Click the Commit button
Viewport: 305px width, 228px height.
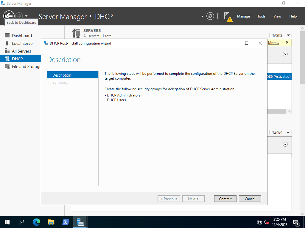[225, 199]
